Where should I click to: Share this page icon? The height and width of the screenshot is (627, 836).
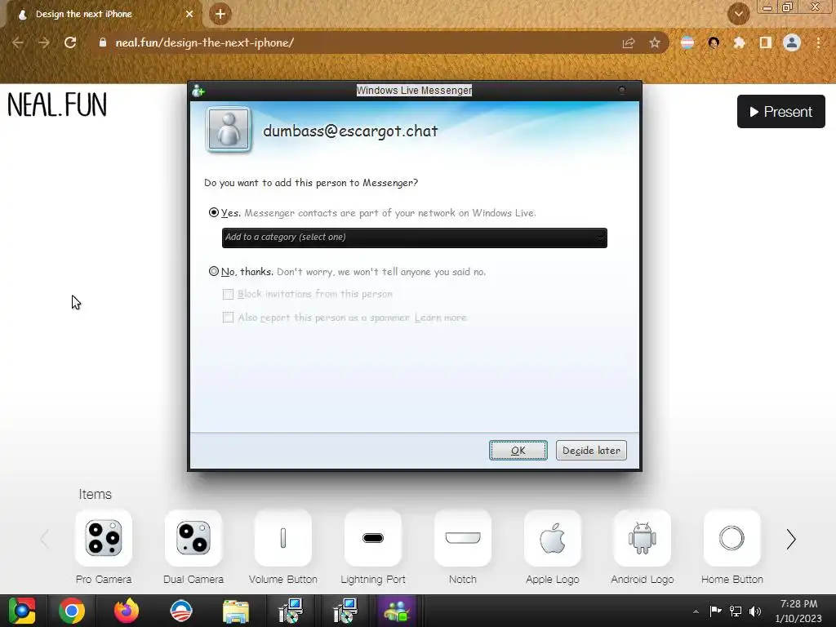(x=629, y=42)
